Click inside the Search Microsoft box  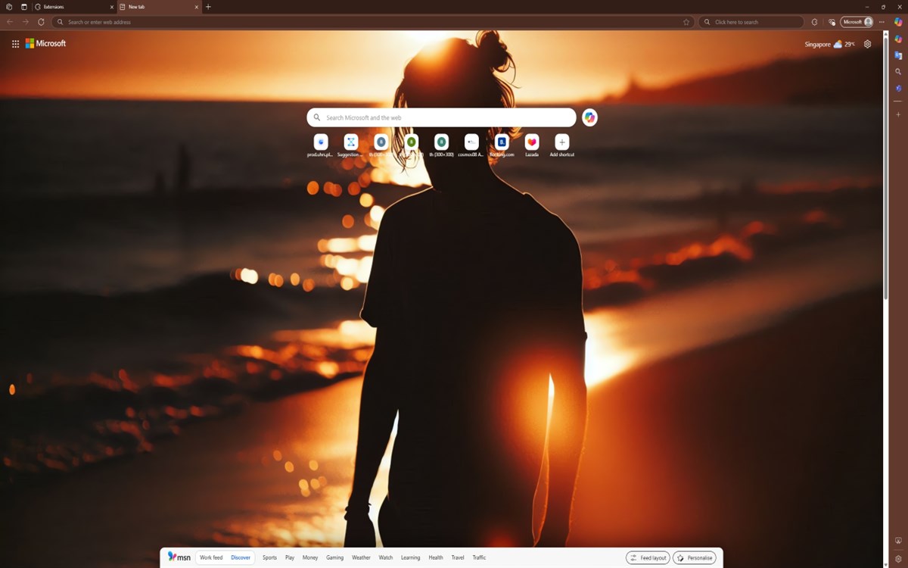[x=441, y=117]
